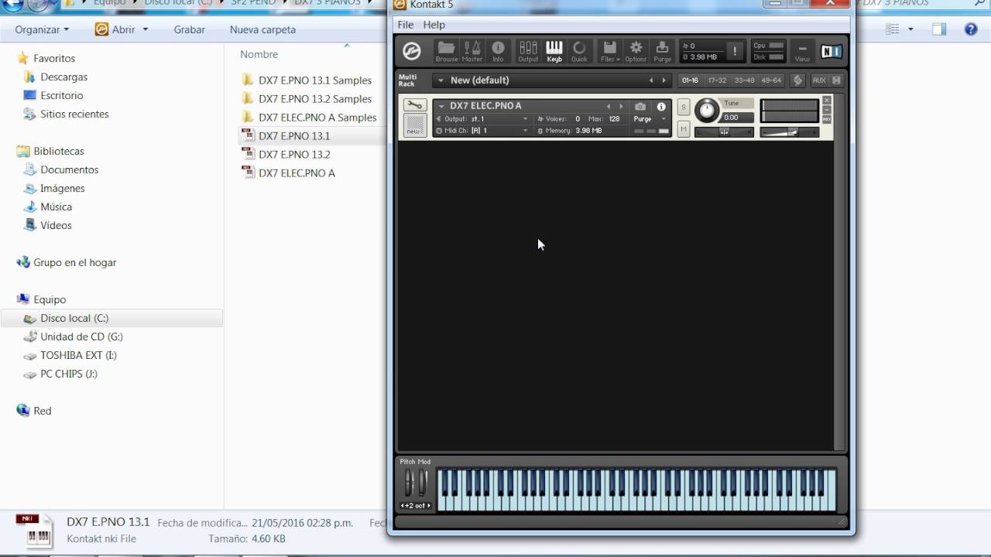Solo the DX7 ELEC.PNO A instrument
This screenshot has height=557, width=991.
684,108
